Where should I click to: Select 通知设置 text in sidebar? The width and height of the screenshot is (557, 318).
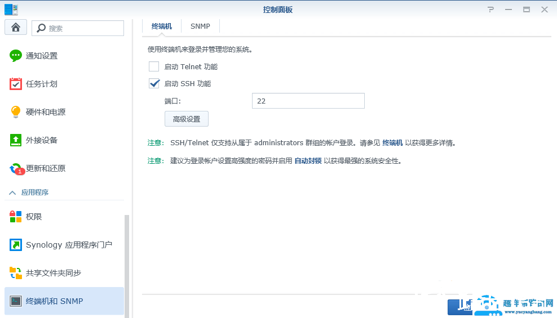click(x=42, y=56)
